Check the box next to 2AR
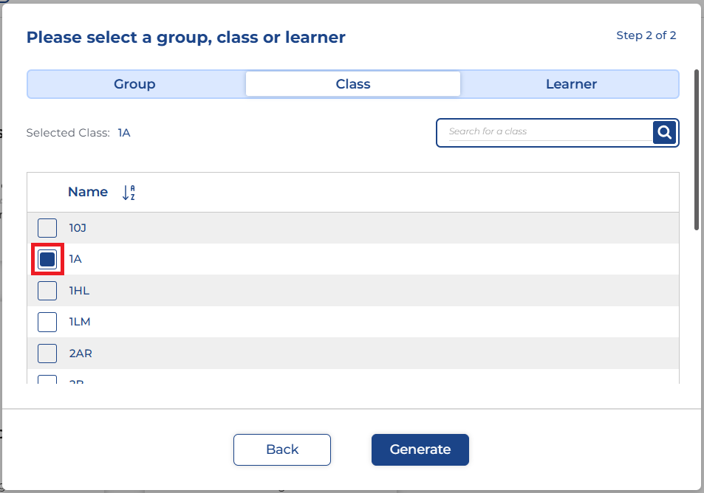Image resolution: width=704 pixels, height=493 pixels. coord(47,354)
